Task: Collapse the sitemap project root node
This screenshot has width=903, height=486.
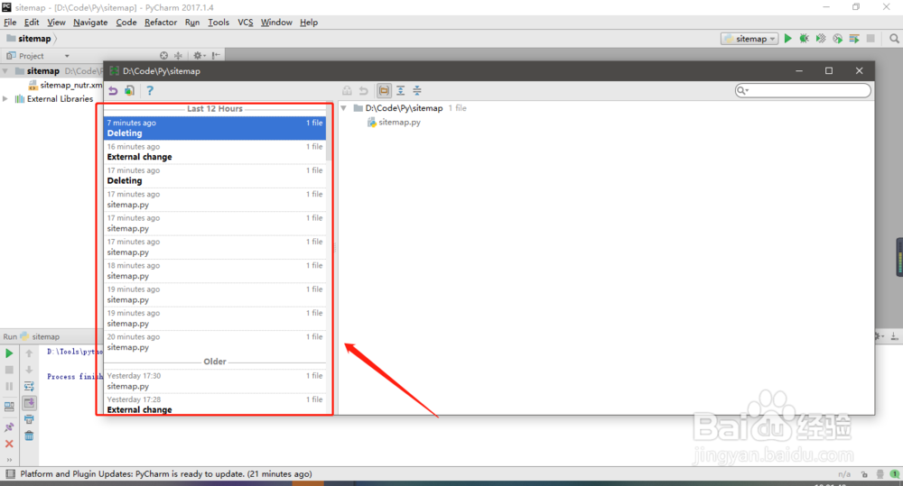Action: [x=5, y=70]
